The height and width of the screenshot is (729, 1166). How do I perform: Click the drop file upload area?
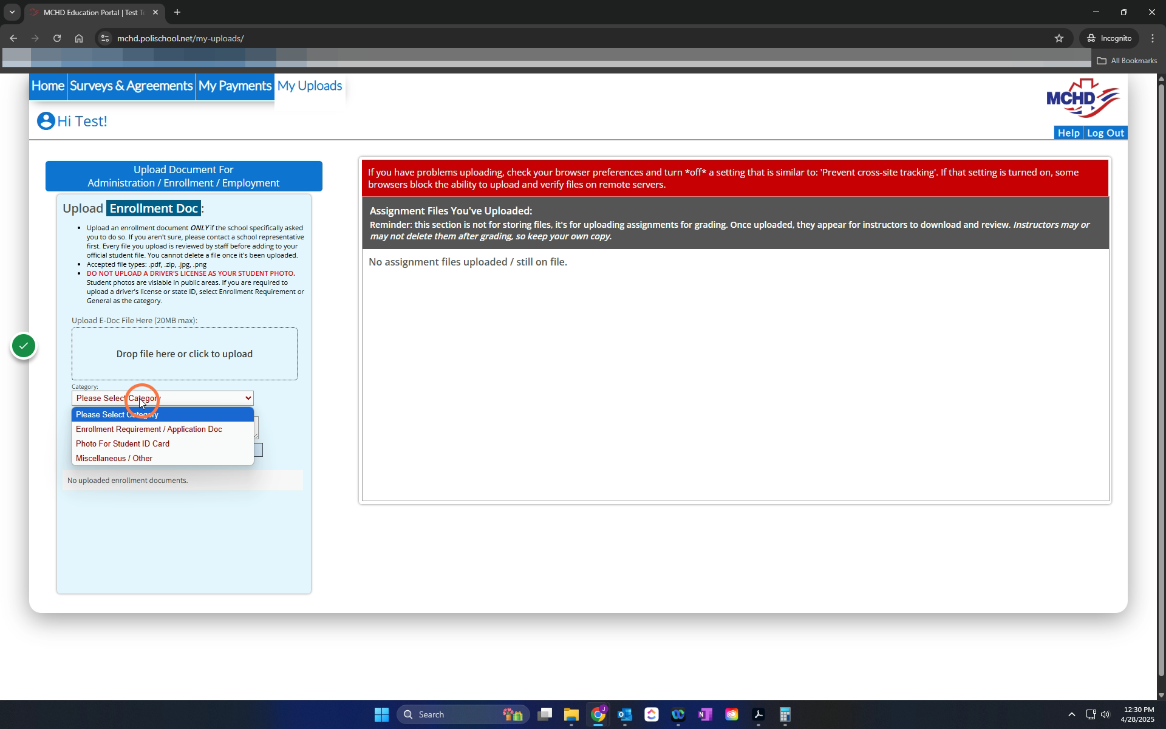(x=184, y=354)
